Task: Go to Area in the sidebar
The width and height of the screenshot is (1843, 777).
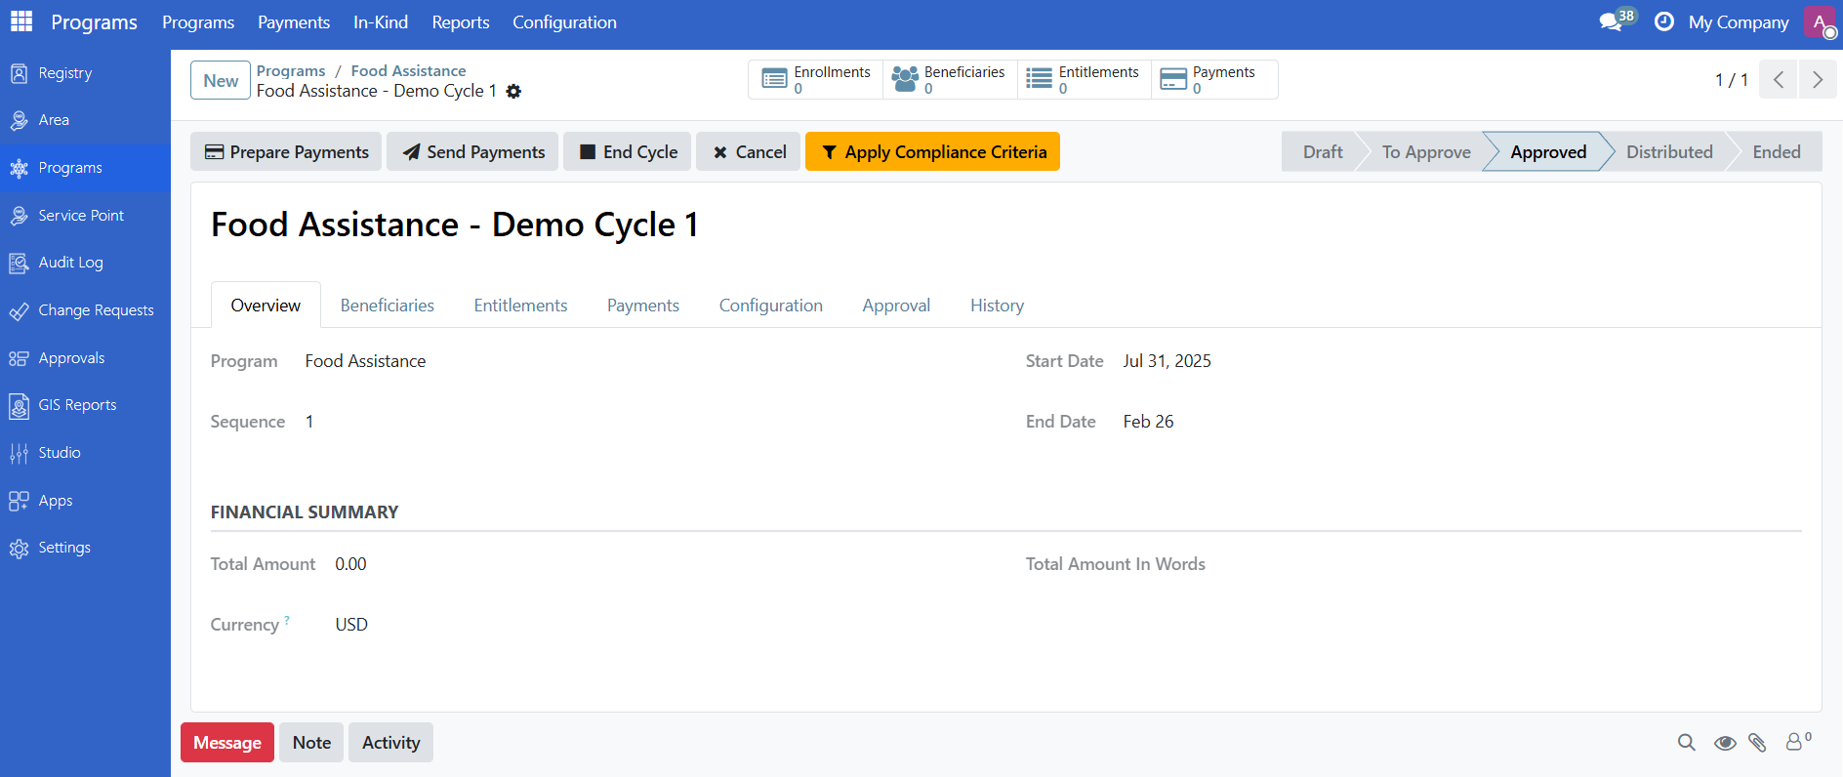Action: (x=85, y=120)
